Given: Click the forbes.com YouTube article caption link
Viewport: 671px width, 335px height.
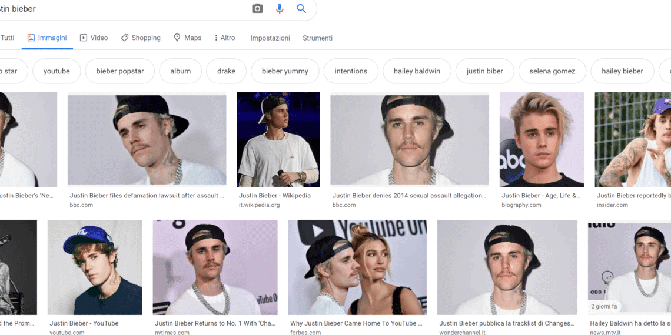Looking at the screenshot, I should pyautogui.click(x=356, y=323).
